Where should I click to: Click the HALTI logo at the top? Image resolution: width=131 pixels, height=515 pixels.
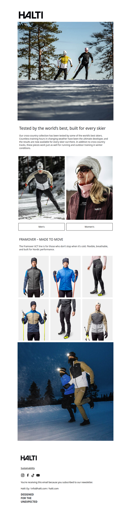click(x=31, y=15)
